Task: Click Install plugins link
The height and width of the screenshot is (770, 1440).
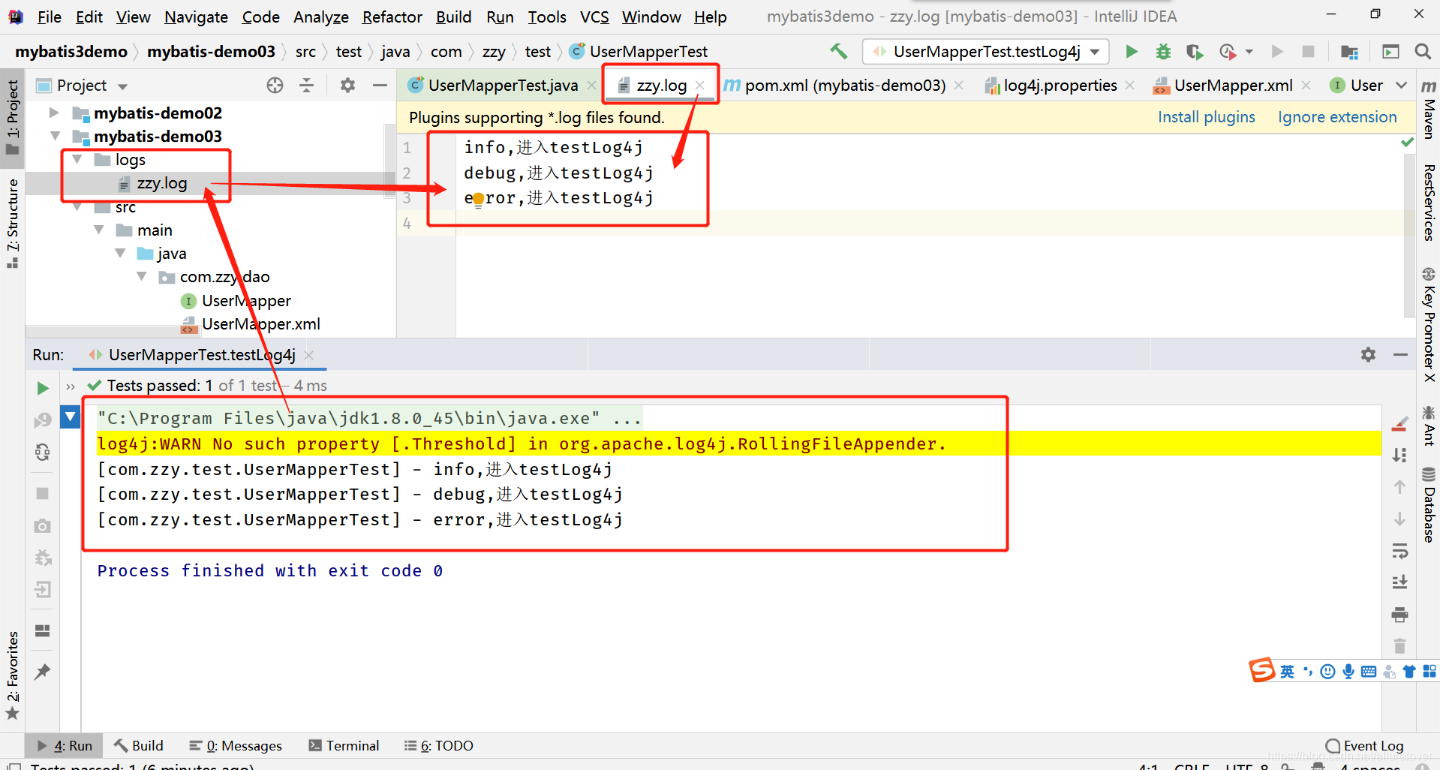Action: [x=1206, y=117]
